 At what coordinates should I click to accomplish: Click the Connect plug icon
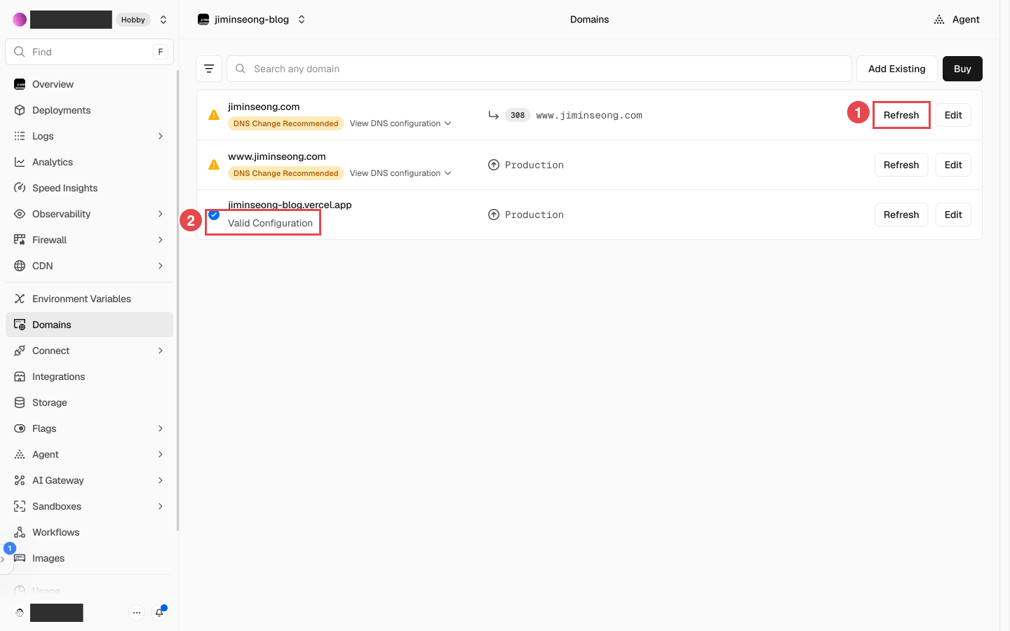coord(20,351)
